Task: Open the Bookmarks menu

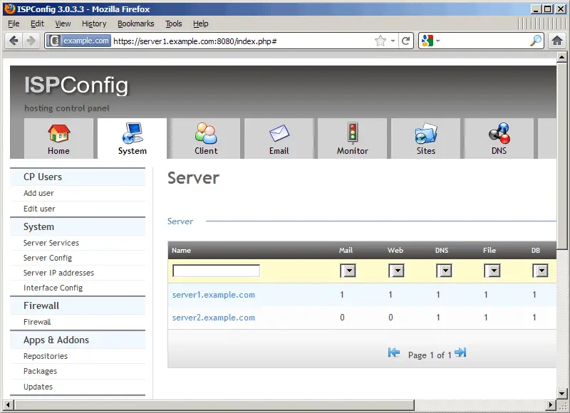Action: 136,23
